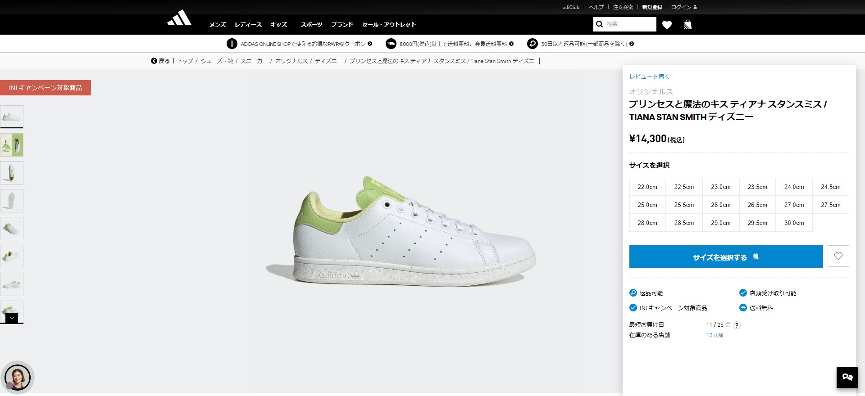
Task: Click the search magnifier icon
Action: pos(599,24)
